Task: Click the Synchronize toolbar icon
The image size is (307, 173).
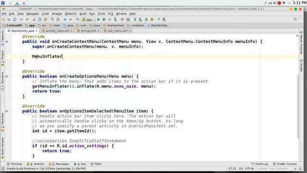Action: click(x=15, y=19)
